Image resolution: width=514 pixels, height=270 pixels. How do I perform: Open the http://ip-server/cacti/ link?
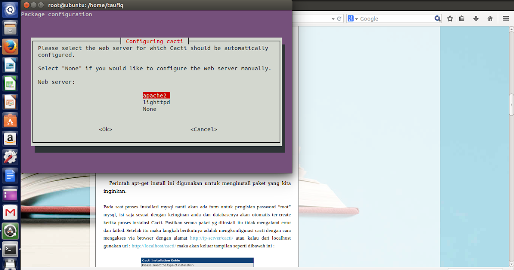coord(212,238)
